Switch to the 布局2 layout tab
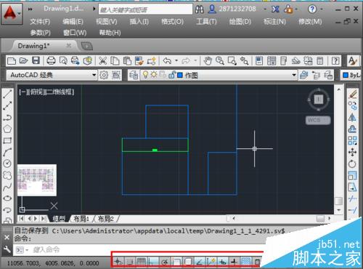 point(105,219)
